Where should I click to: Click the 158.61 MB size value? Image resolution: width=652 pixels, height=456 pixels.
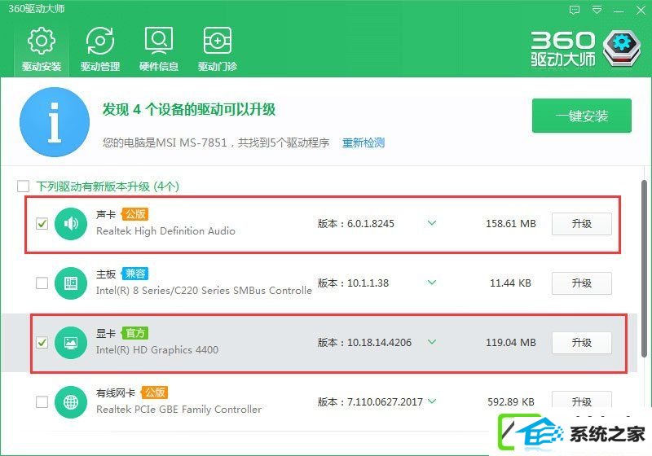(511, 224)
